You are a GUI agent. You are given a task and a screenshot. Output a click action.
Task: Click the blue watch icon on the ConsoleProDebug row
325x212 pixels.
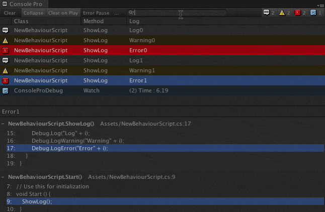(x=6, y=91)
